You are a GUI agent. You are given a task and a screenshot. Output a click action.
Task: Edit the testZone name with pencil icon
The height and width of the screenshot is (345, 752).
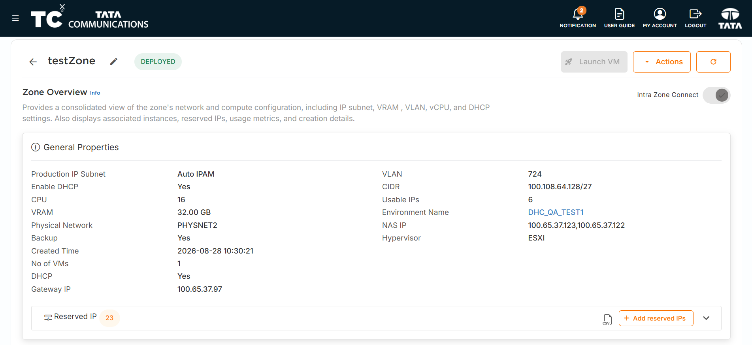click(x=114, y=62)
